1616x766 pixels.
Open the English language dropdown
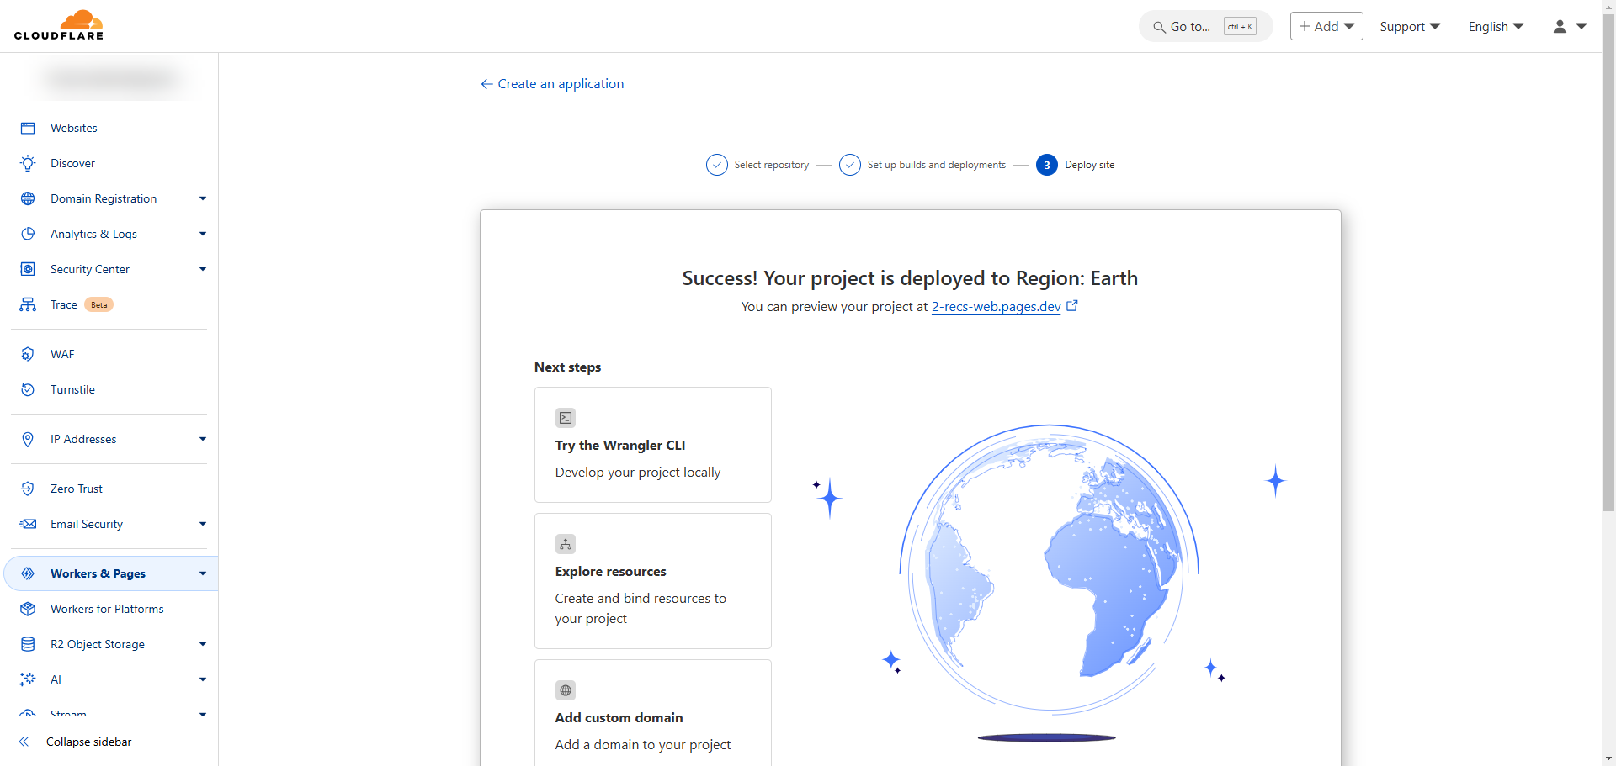[1496, 27]
